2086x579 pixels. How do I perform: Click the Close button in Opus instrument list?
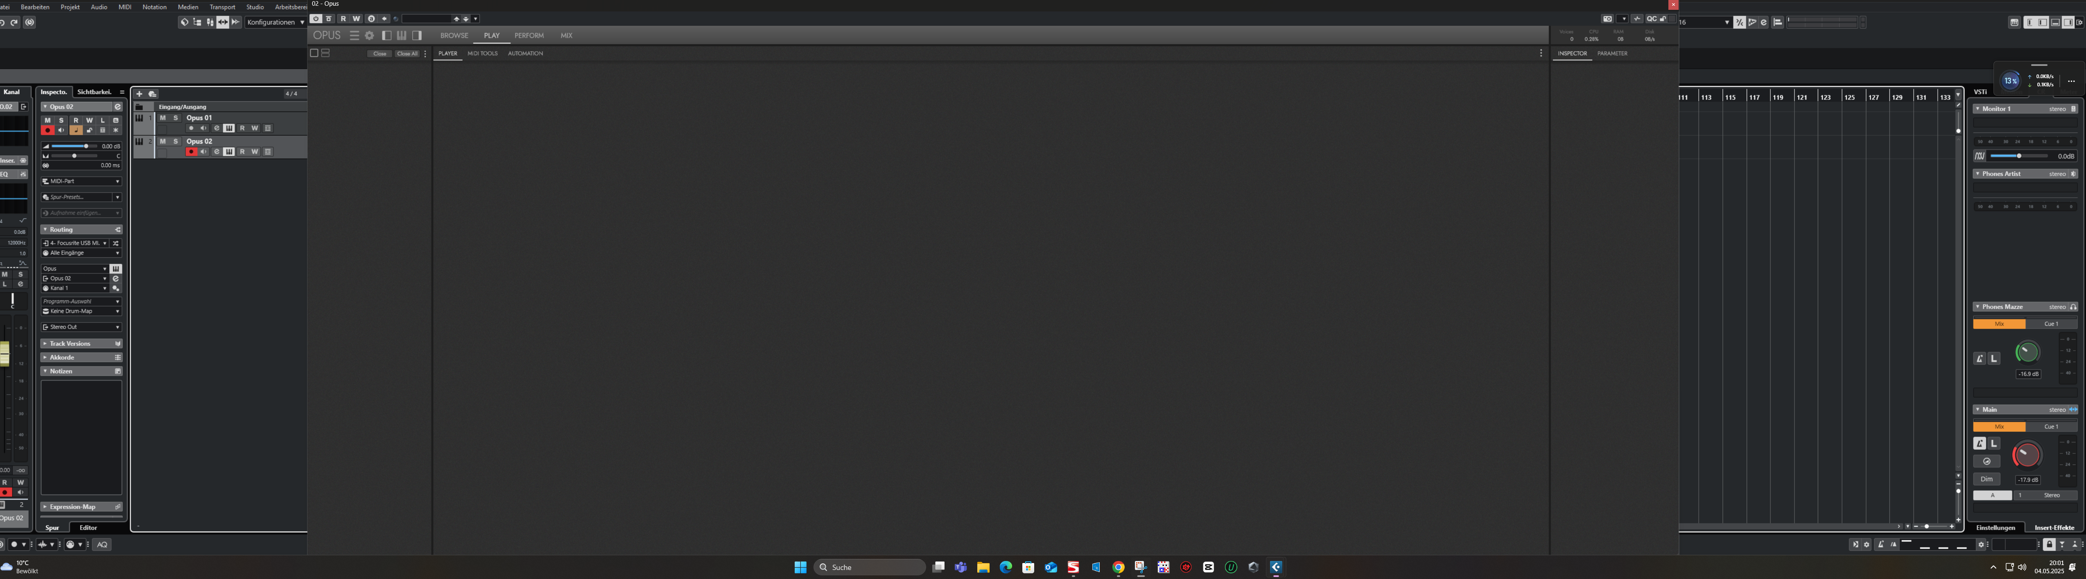tap(380, 54)
